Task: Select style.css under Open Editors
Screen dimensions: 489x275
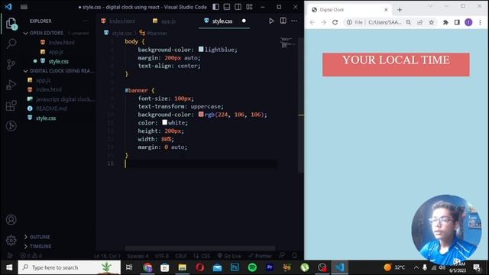Action: click(x=58, y=61)
